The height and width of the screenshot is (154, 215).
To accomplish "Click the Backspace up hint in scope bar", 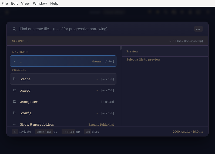I will pyautogui.click(x=186, y=41).
